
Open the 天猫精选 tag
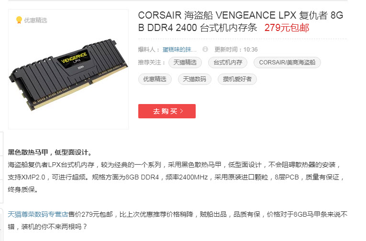click(x=185, y=63)
